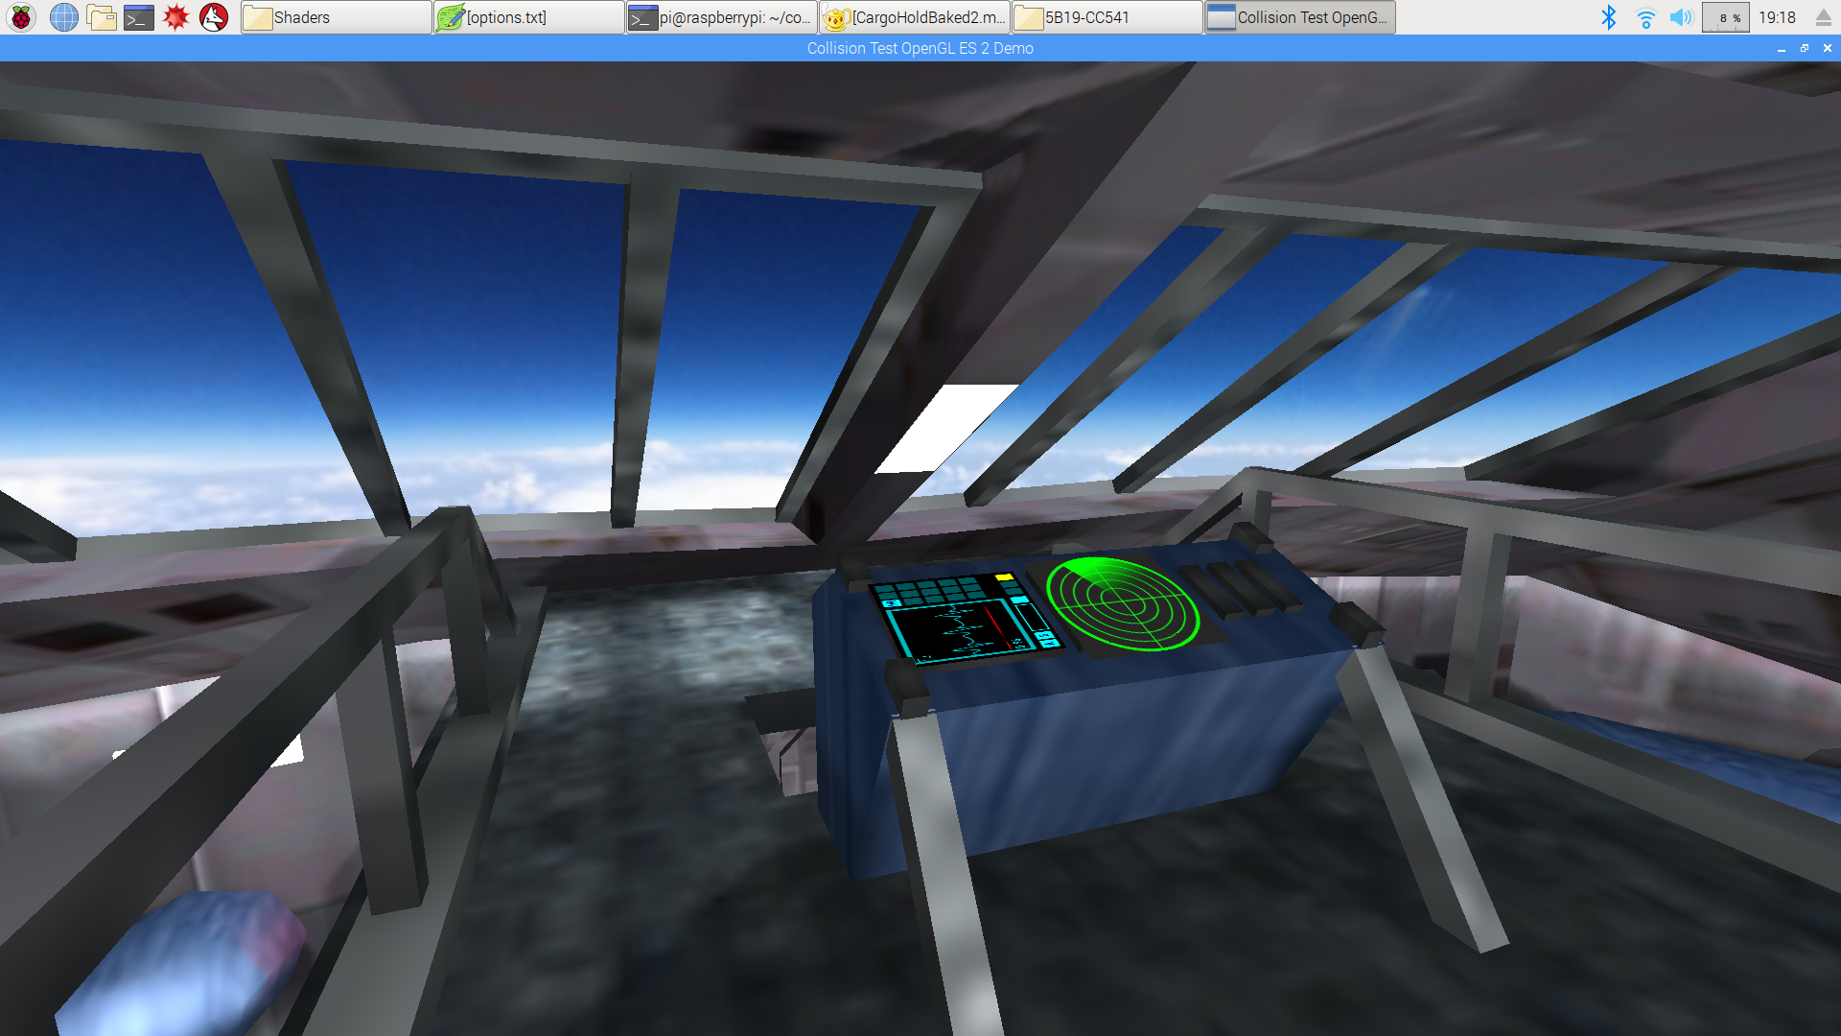The width and height of the screenshot is (1841, 1036).
Task: Minimize the Collision Test demo window
Action: tap(1782, 48)
